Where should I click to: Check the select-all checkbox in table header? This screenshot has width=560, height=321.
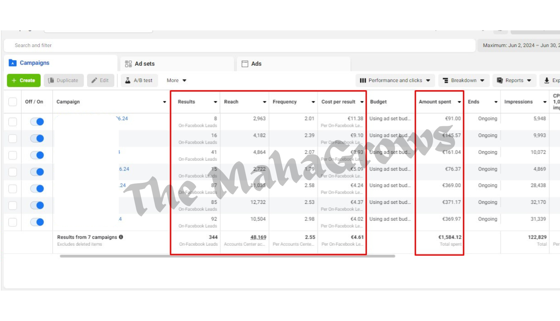pyautogui.click(x=13, y=102)
